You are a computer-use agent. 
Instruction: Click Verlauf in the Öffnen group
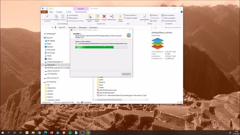[153, 21]
